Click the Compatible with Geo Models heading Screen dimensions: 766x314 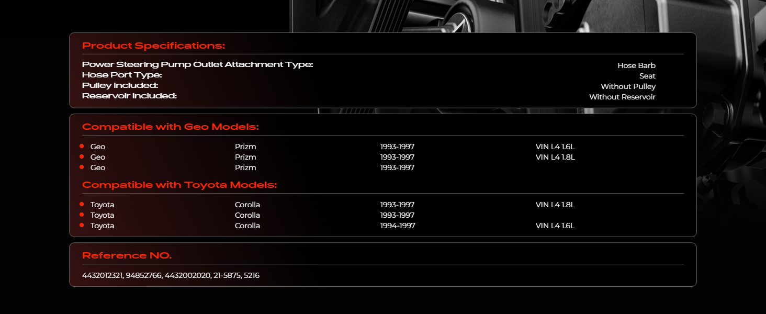pyautogui.click(x=170, y=127)
